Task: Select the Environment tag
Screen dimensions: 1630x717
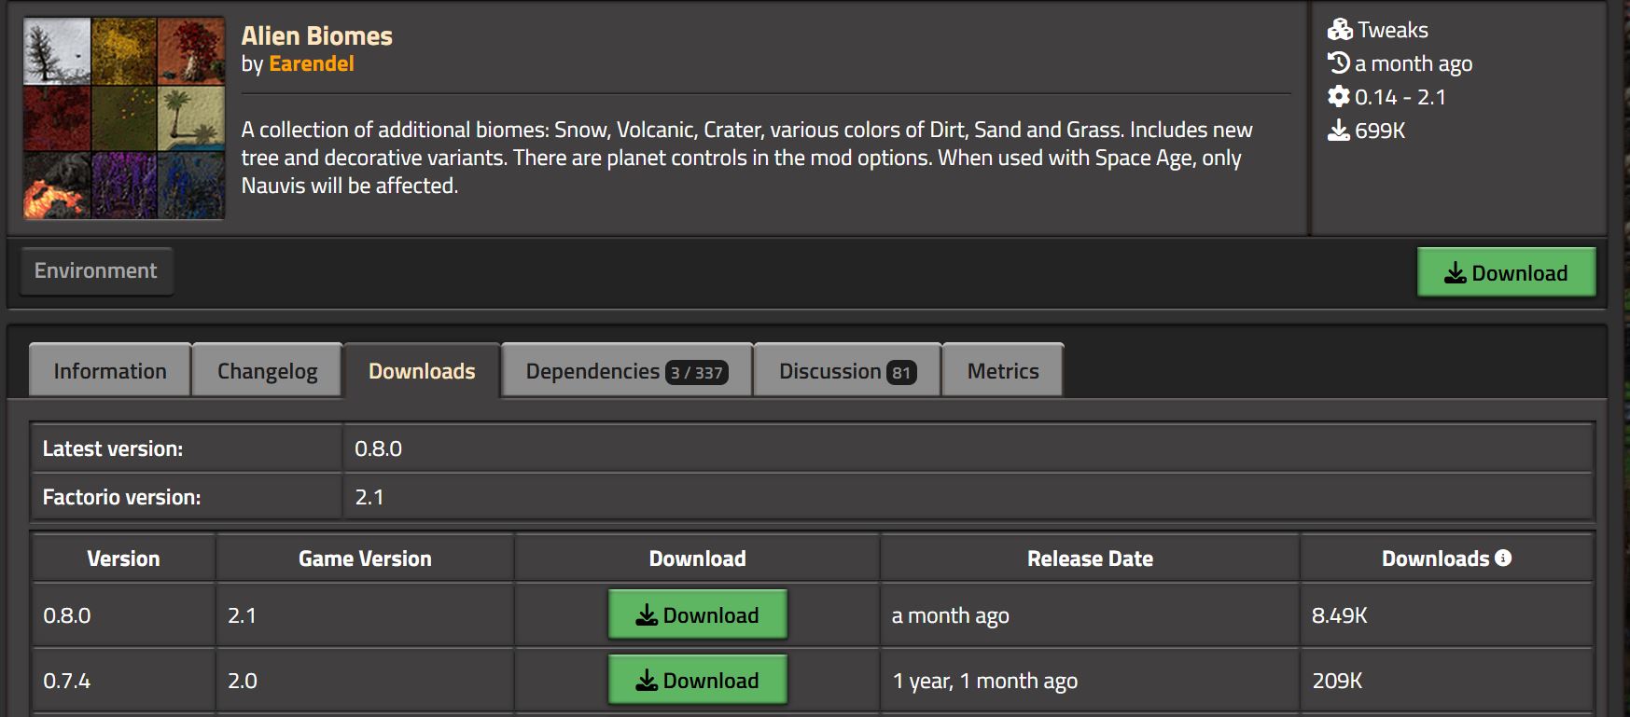Action: tap(96, 270)
